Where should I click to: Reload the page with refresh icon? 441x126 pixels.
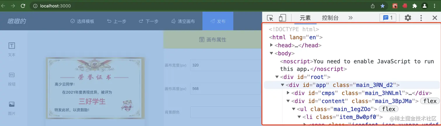[x=23, y=6]
